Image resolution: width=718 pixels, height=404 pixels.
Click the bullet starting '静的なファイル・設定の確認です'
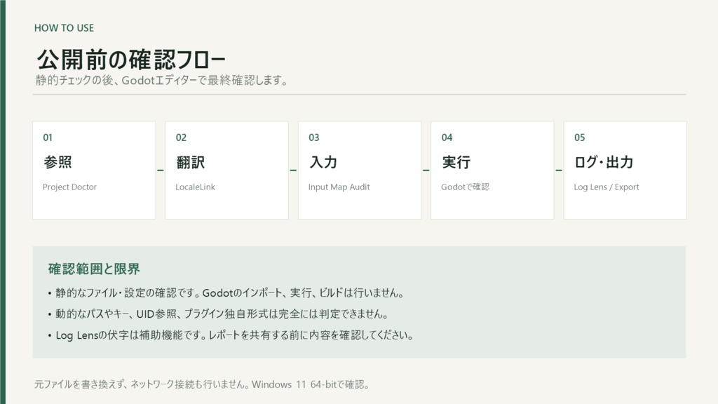[226, 292]
